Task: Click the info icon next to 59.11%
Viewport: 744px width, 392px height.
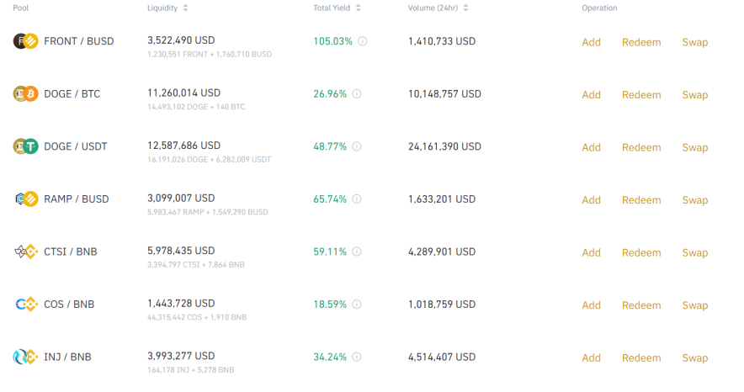Action: pos(357,252)
